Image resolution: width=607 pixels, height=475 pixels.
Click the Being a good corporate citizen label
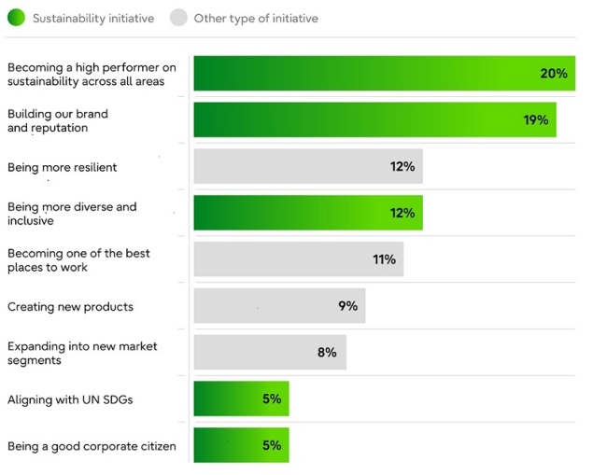(92, 446)
